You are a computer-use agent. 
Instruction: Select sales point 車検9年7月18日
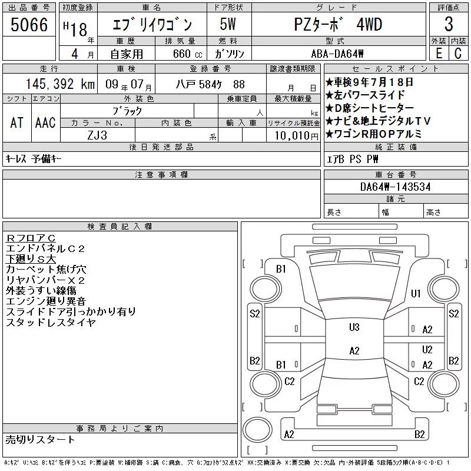(x=370, y=82)
